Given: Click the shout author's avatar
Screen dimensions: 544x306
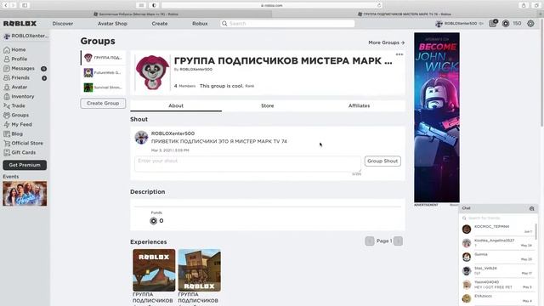Looking at the screenshot, I should (x=141, y=138).
